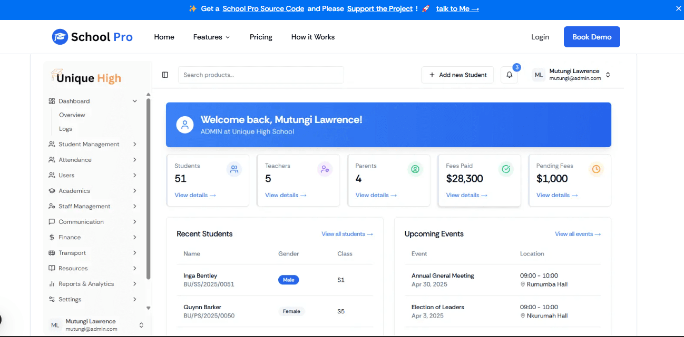Image resolution: width=684 pixels, height=337 pixels.
Task: Click the Students card people icon
Action: click(234, 169)
